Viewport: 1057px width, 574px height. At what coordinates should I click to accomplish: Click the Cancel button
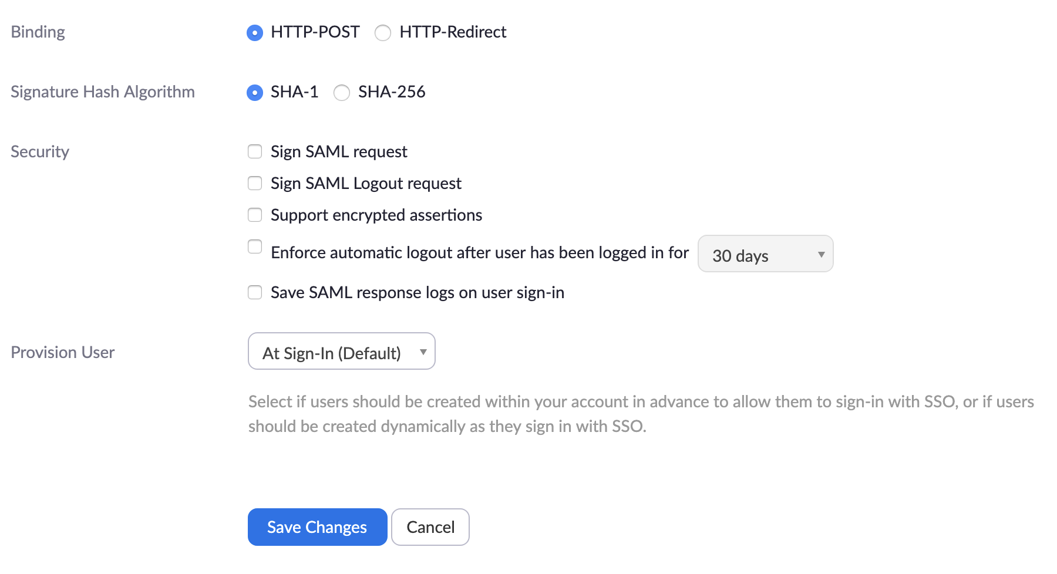(430, 526)
